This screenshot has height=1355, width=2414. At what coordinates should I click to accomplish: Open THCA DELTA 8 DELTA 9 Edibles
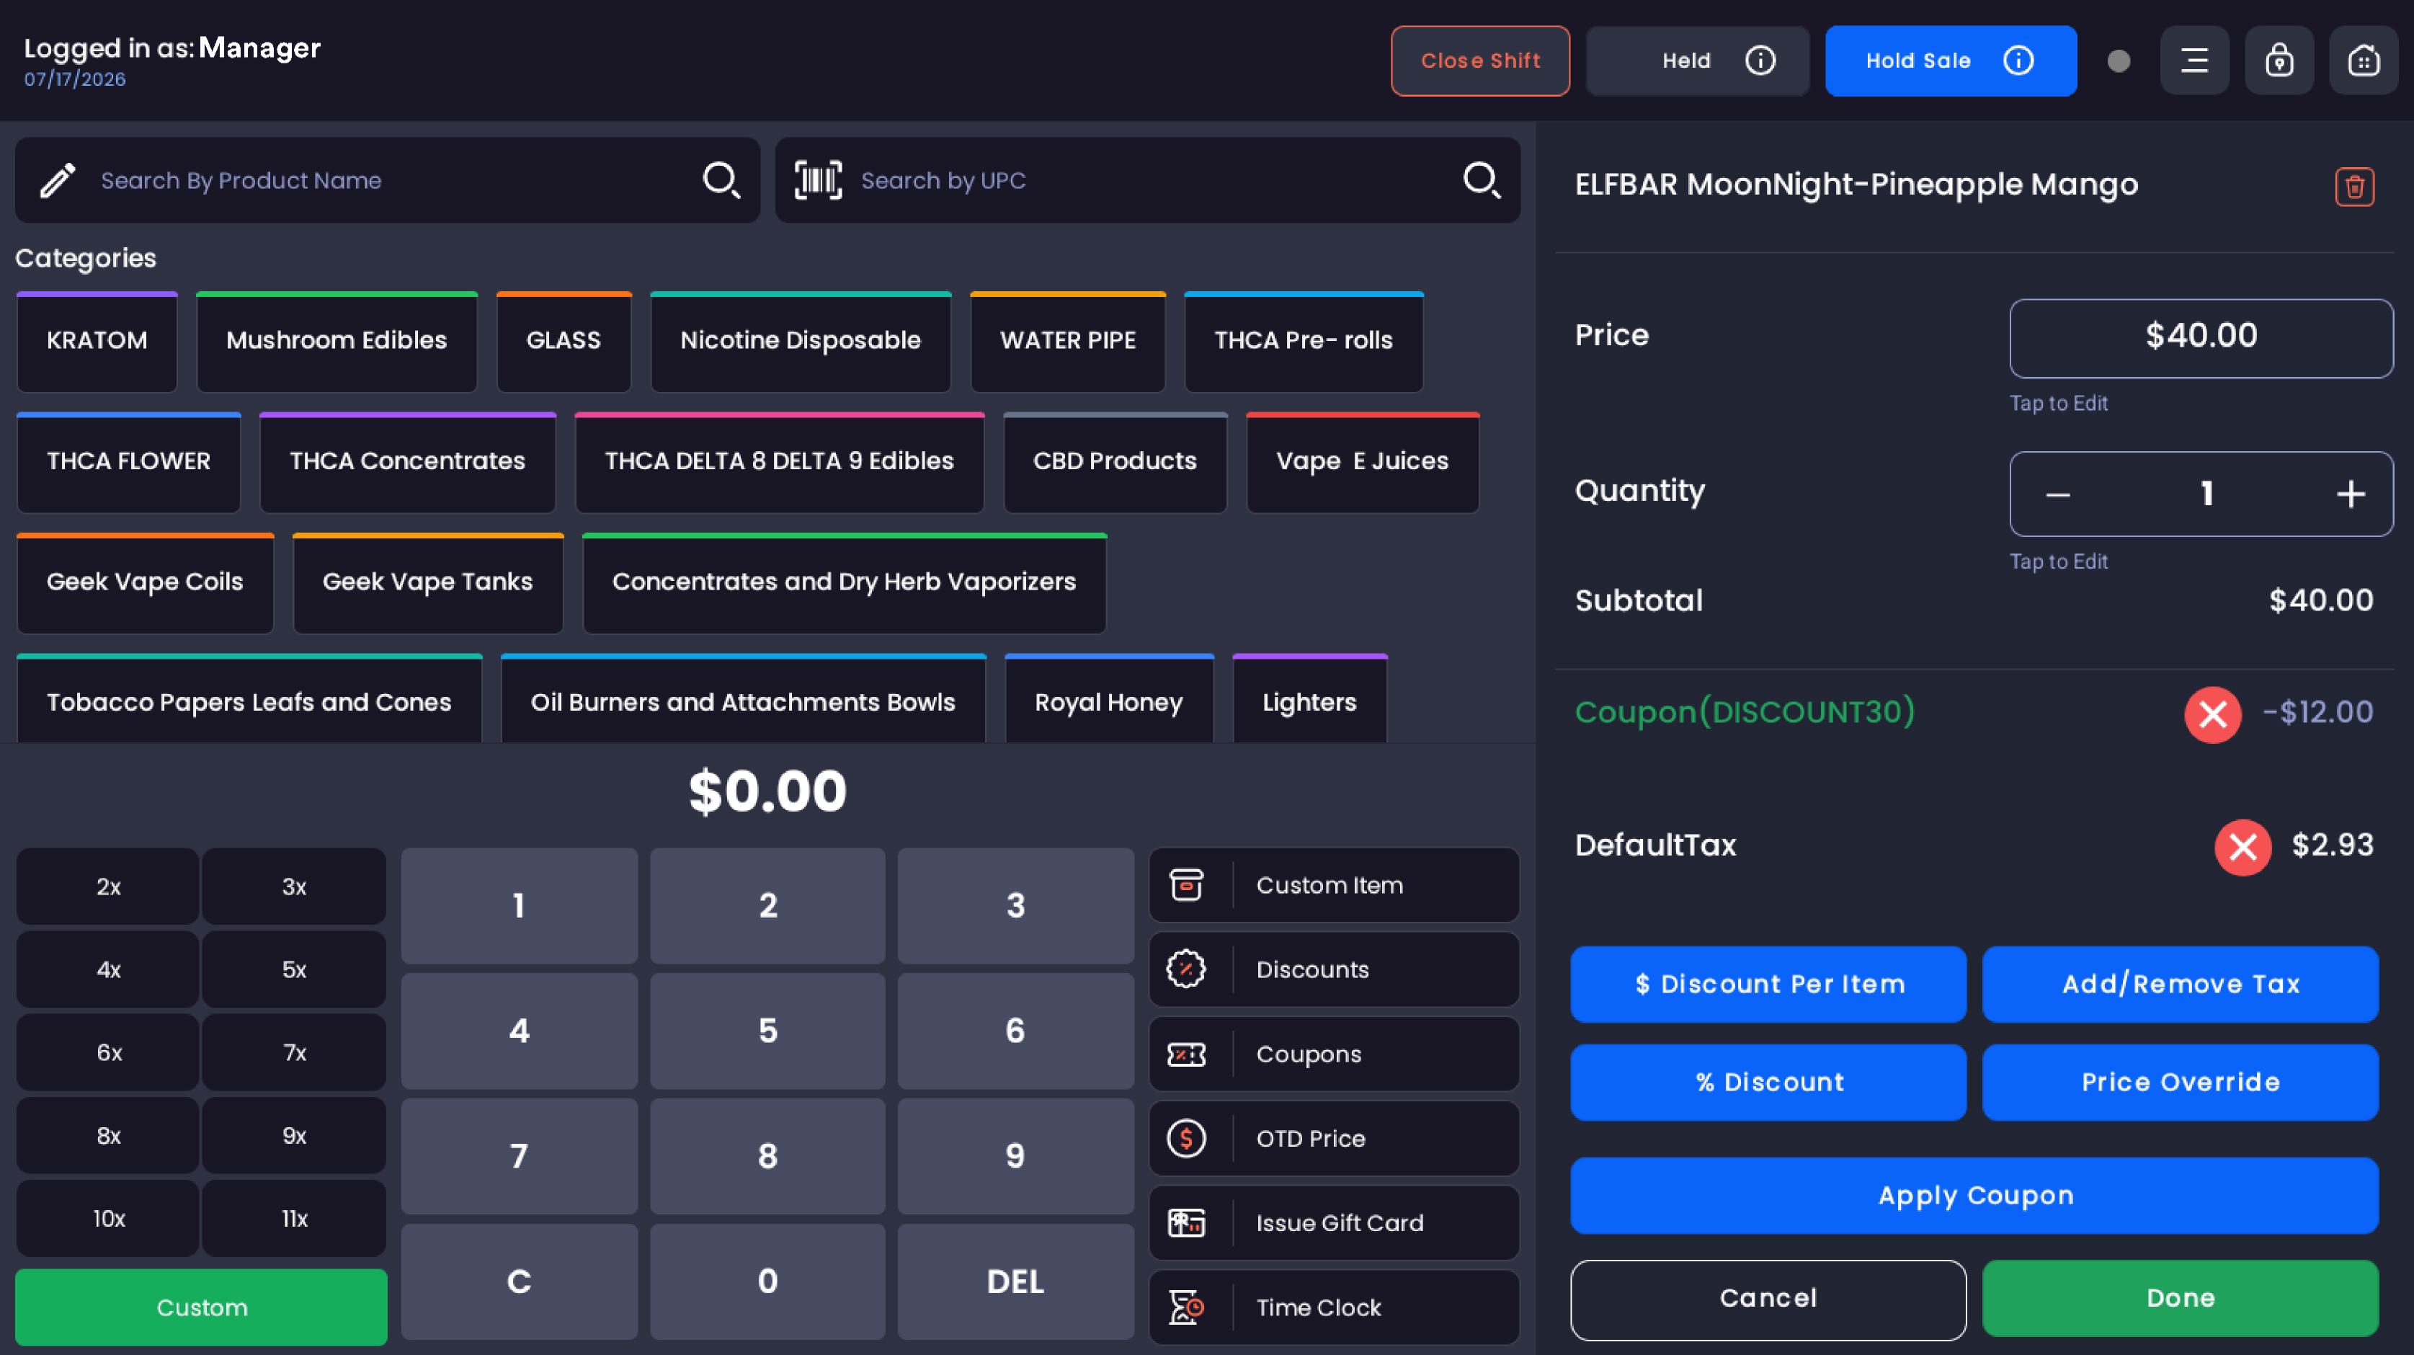click(779, 462)
